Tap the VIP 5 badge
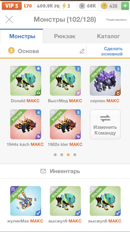130x232 pixels. [x=12, y=6]
